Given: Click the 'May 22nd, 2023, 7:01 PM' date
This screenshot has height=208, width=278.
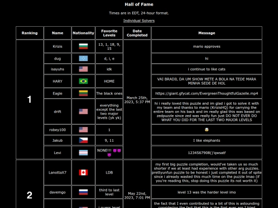Looking at the screenshot, I should pyautogui.click(x=137, y=196).
